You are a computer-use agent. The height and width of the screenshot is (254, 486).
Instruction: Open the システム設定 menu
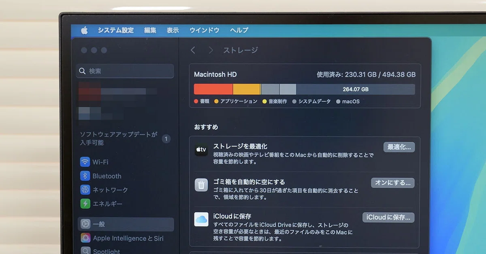pos(115,30)
